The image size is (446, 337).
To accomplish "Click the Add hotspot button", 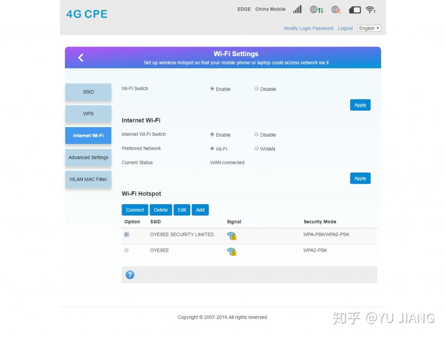I will coord(200,209).
